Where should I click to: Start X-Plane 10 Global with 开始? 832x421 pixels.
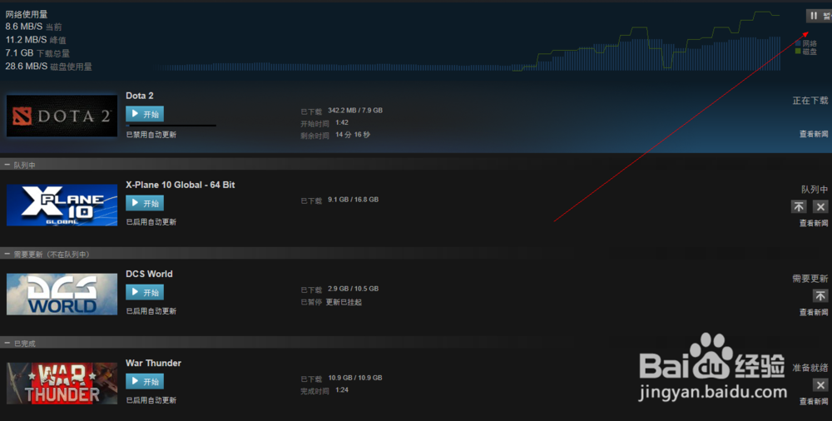coord(145,203)
